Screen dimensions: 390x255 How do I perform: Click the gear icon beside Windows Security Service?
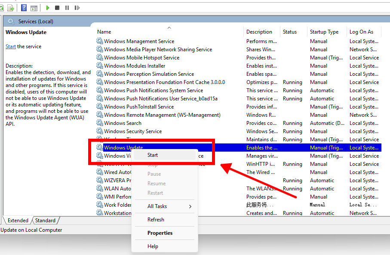pos(100,131)
